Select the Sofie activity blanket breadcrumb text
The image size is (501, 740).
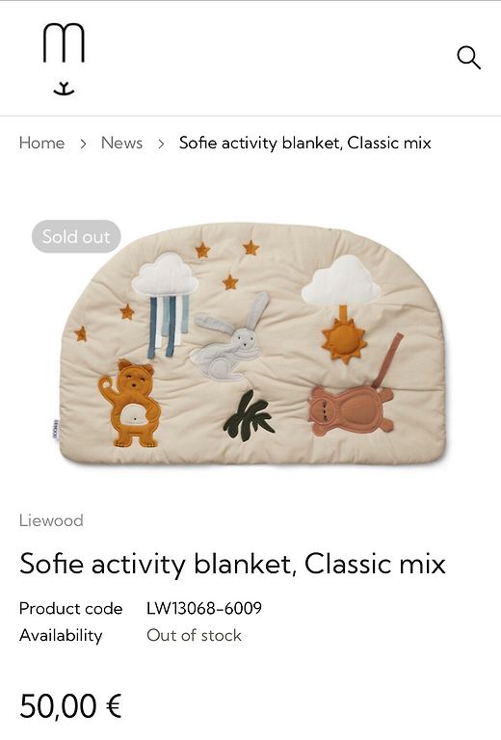(304, 143)
